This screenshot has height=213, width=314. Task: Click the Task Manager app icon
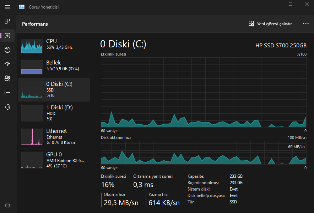(22, 7)
